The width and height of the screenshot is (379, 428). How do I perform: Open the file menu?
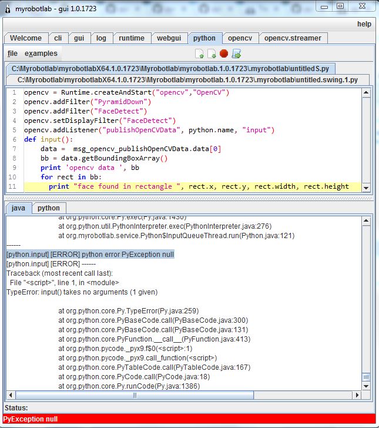pyautogui.click(x=12, y=53)
